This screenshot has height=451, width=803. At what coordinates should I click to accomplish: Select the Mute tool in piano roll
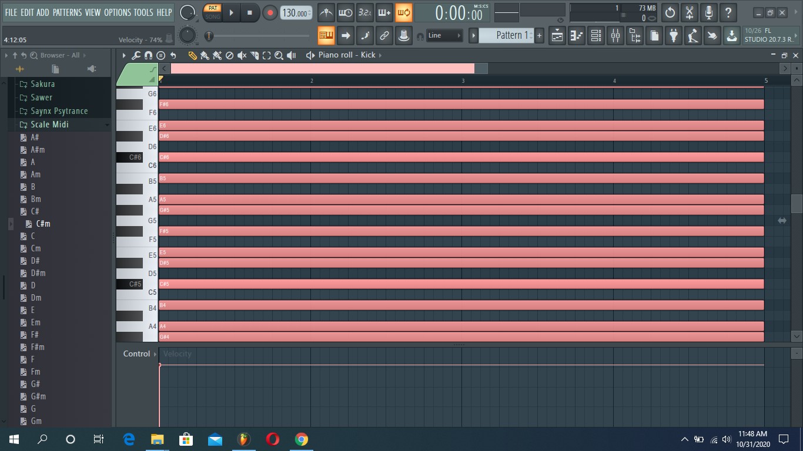coord(242,55)
